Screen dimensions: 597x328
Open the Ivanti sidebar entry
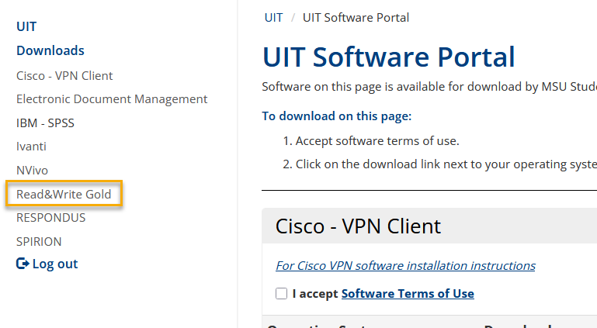point(31,147)
